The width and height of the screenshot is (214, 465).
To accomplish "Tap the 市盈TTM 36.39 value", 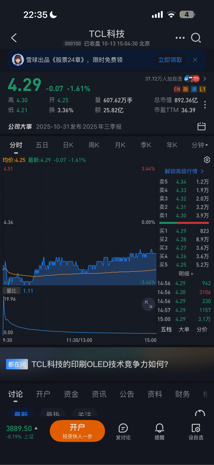I will tap(188, 110).
